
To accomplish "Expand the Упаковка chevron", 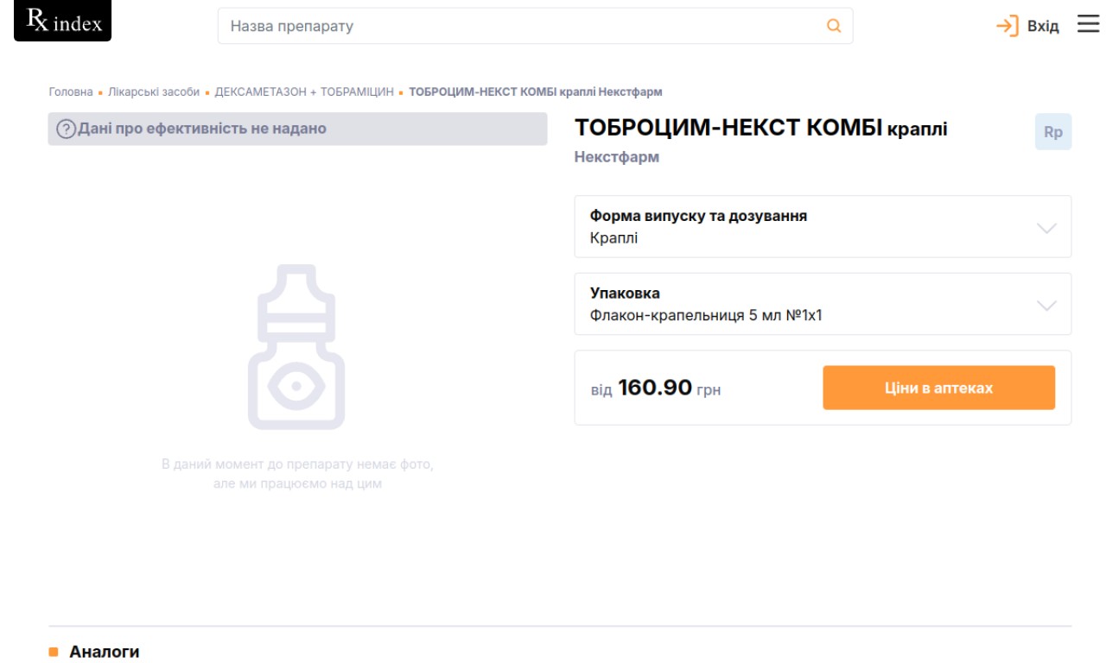I will tap(1046, 306).
